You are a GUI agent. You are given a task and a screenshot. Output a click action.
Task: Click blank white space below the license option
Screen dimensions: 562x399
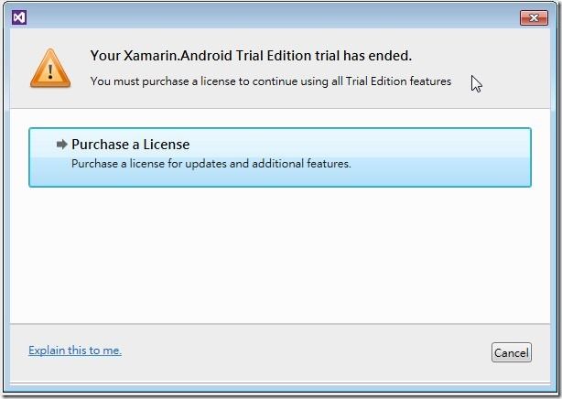pyautogui.click(x=279, y=254)
